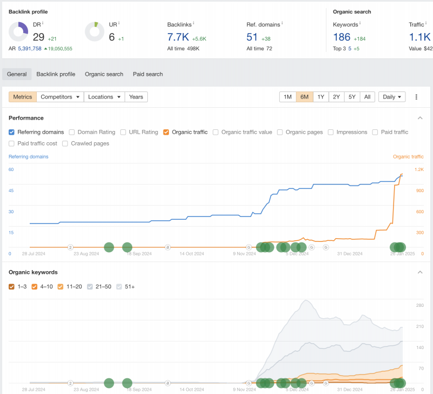Collapse the Performance section

tap(420, 118)
